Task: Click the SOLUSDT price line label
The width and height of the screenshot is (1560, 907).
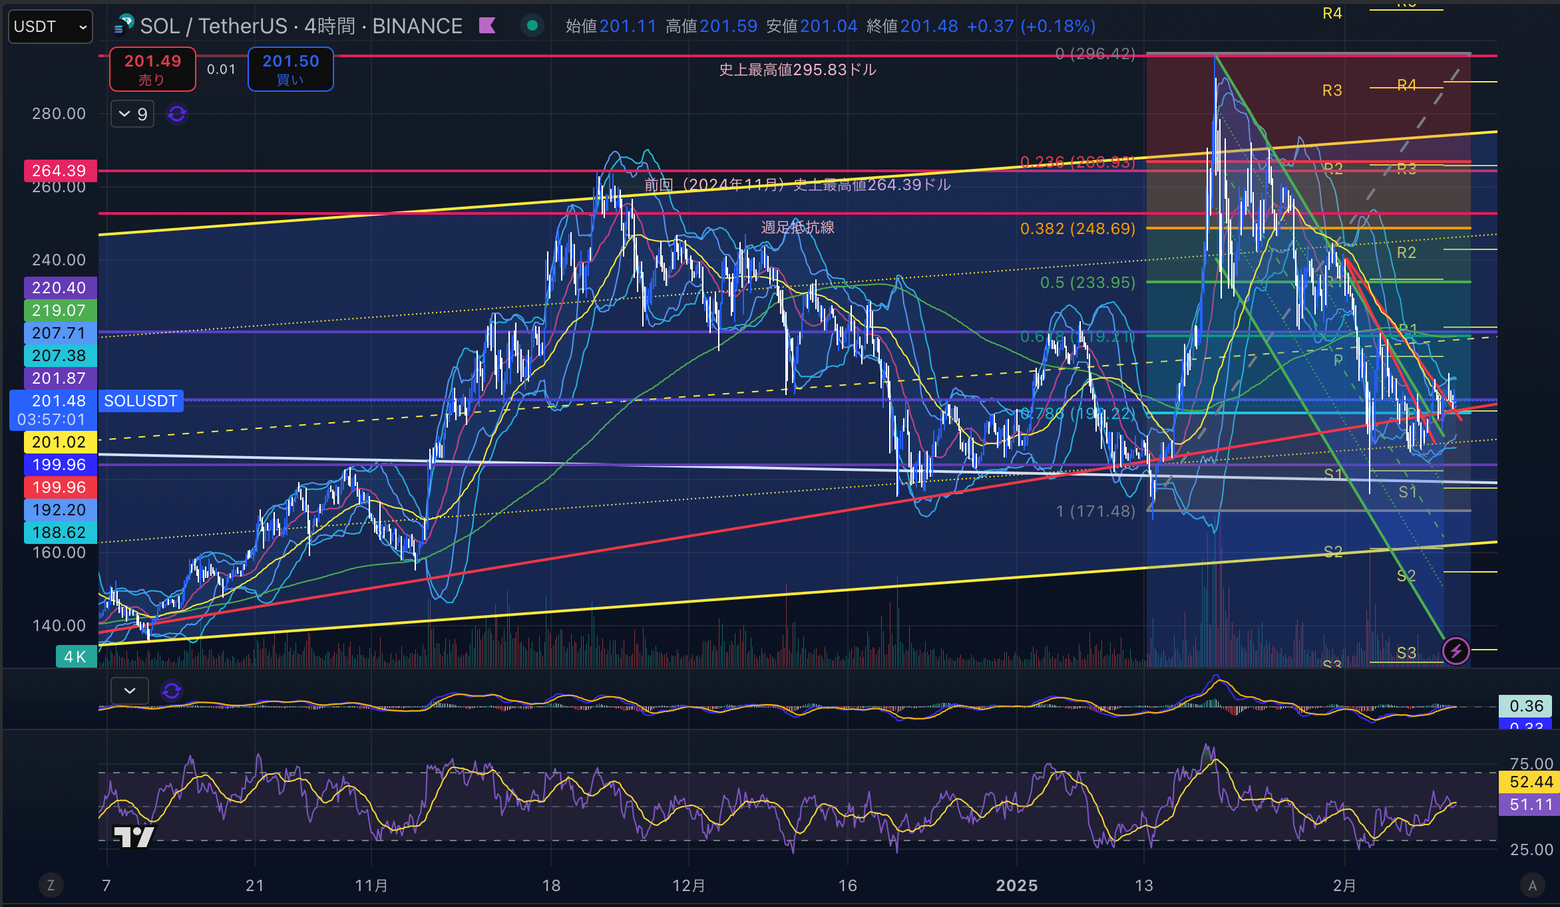Action: 140,401
